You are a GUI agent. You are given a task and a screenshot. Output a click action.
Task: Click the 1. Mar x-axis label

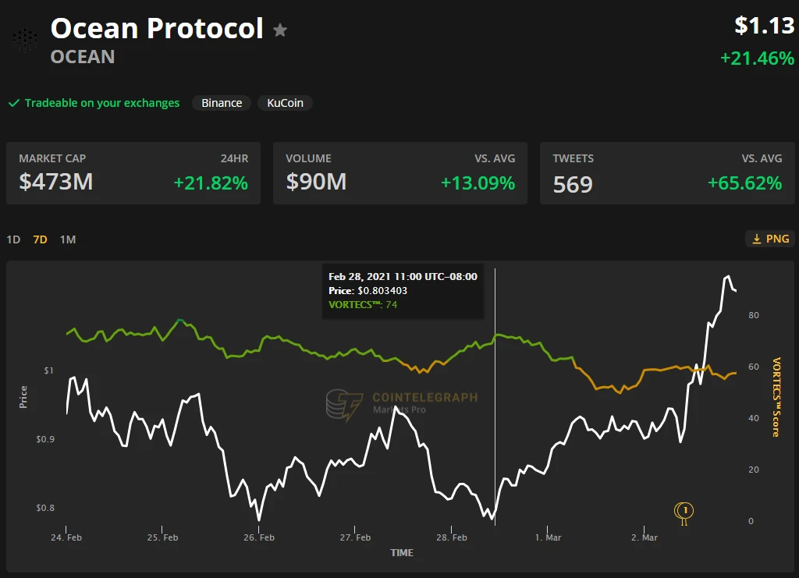pos(548,537)
